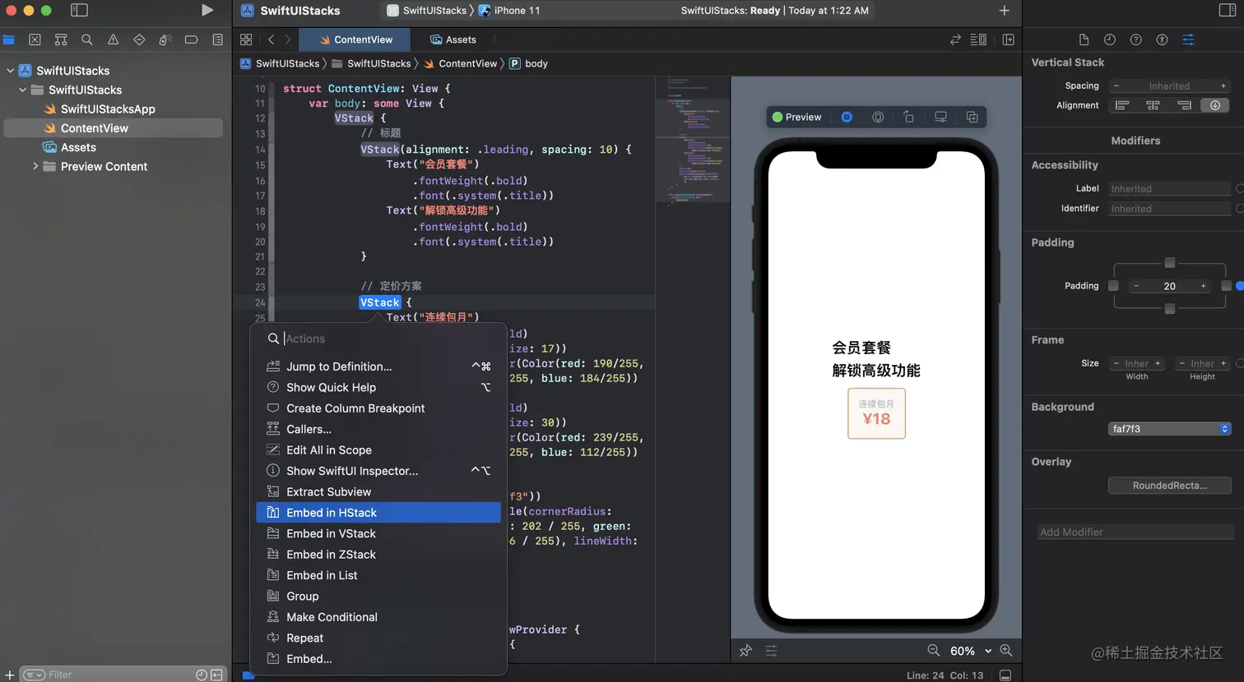Choose Extract Subview action
The height and width of the screenshot is (682, 1244).
click(x=378, y=491)
